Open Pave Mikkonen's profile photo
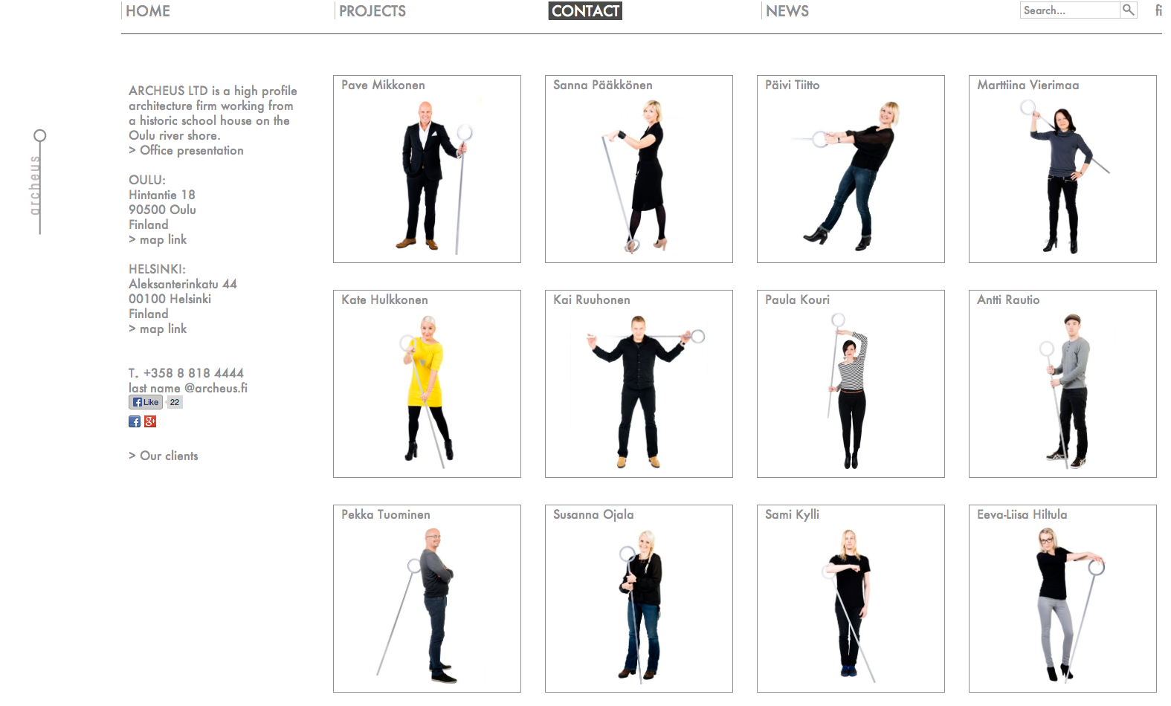The width and height of the screenshot is (1171, 706). [427, 169]
